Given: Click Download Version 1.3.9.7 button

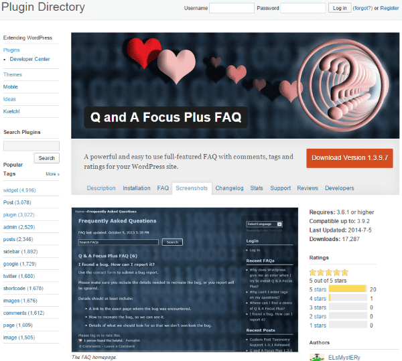Looking at the screenshot, I should 350,158.
